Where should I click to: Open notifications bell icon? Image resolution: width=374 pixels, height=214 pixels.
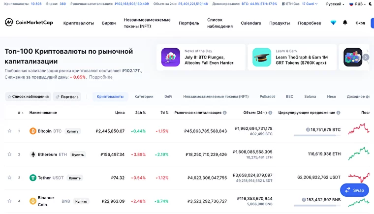tap(345, 23)
